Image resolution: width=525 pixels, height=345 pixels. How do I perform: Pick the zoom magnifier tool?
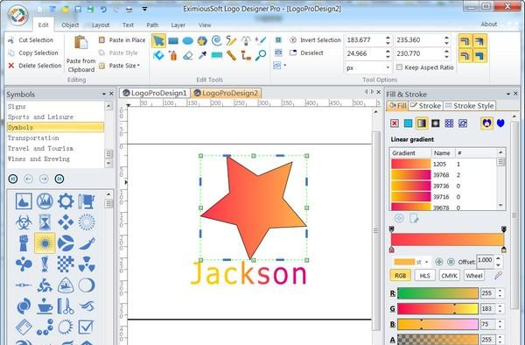pos(261,55)
